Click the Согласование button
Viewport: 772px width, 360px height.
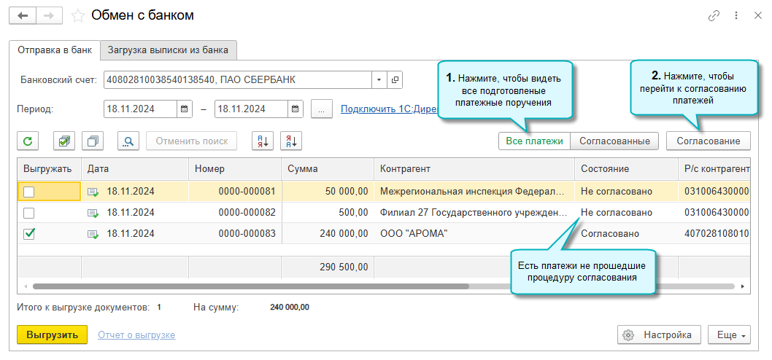pyautogui.click(x=709, y=141)
